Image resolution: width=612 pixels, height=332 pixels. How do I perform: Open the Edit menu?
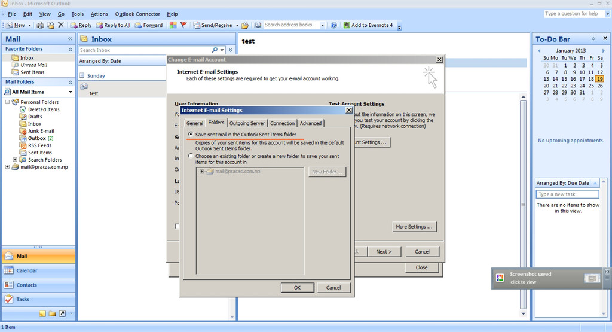[27, 14]
